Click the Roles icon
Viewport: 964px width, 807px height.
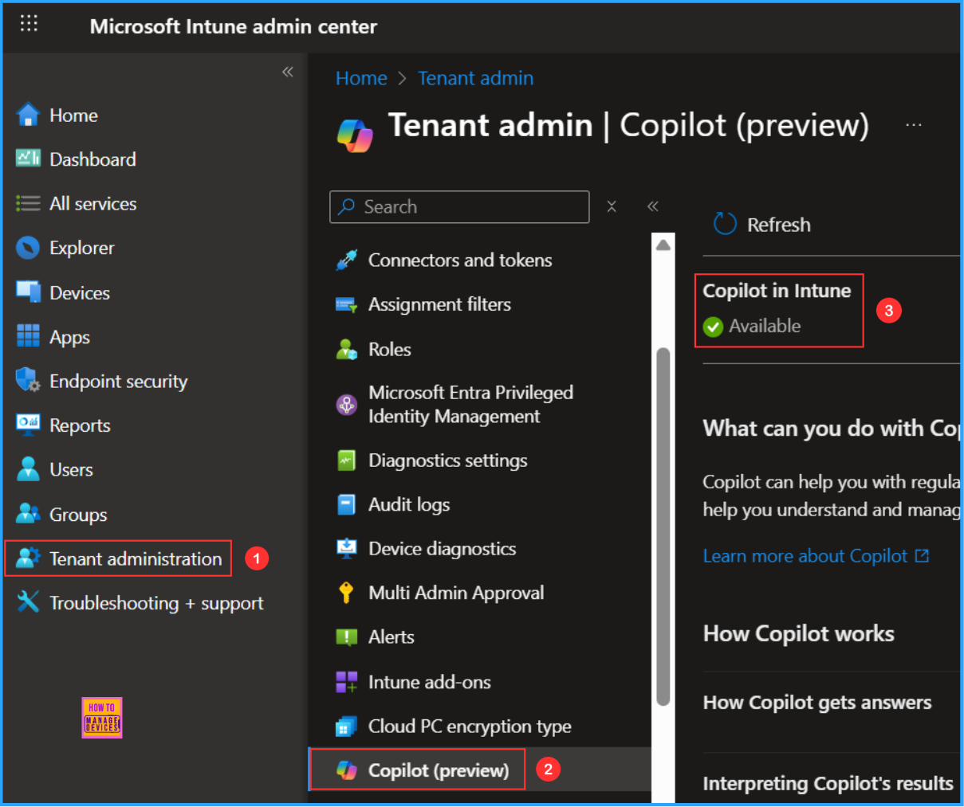[x=346, y=349]
